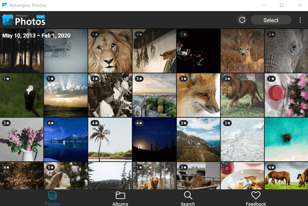Screen dimensions: 308x206
Task: Open the snowy pine forest photo
Action: (110, 176)
